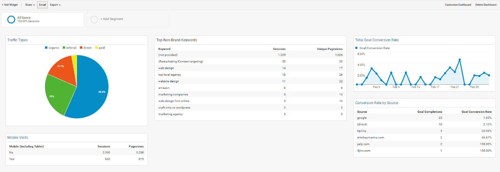Click the organic legend blue swatch

coord(46,48)
